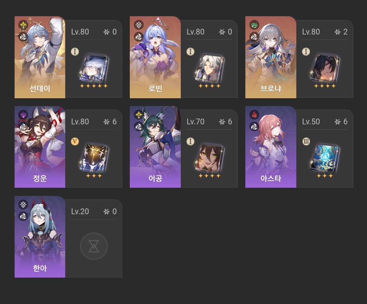This screenshot has height=304, width=367.
Task: Select 로빈 character portrait
Action: pos(155,57)
